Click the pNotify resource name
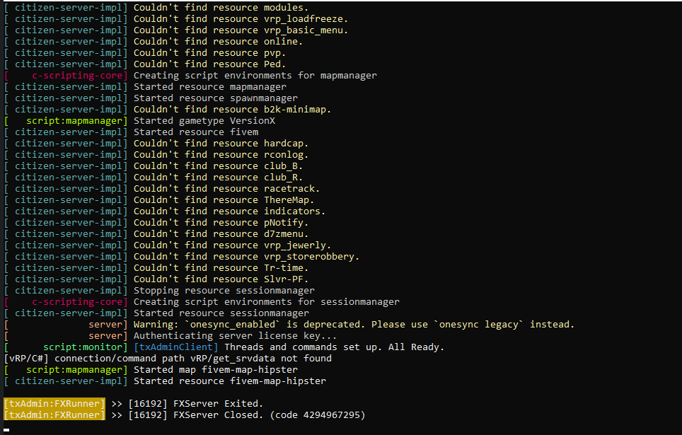Image resolution: width=682 pixels, height=435 pixels. click(x=286, y=222)
